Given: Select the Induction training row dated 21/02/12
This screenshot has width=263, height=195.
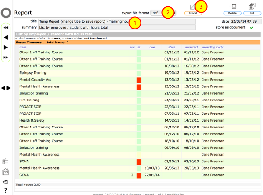Looking at the screenshot, I should 34,93.
